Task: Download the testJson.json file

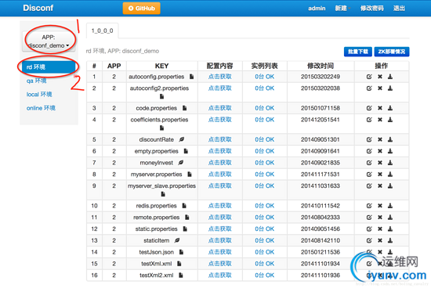Action: pos(390,252)
